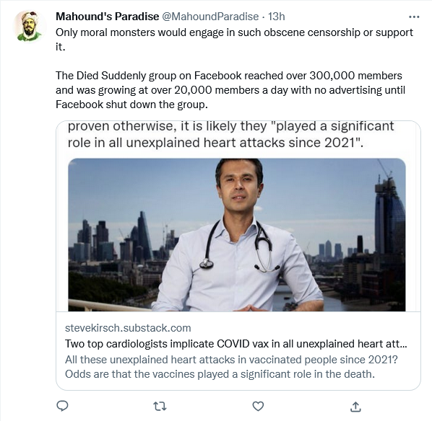
Task: Open the Mahound's Paradise display name
Action: (x=107, y=17)
